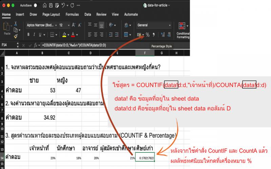The width and height of the screenshot is (271, 169).
Task: Switch to the Formulas tab
Action: tap(72, 15)
